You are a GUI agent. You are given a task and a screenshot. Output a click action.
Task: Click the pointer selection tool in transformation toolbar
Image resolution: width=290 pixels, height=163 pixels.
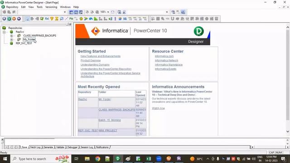[x=27, y=19]
